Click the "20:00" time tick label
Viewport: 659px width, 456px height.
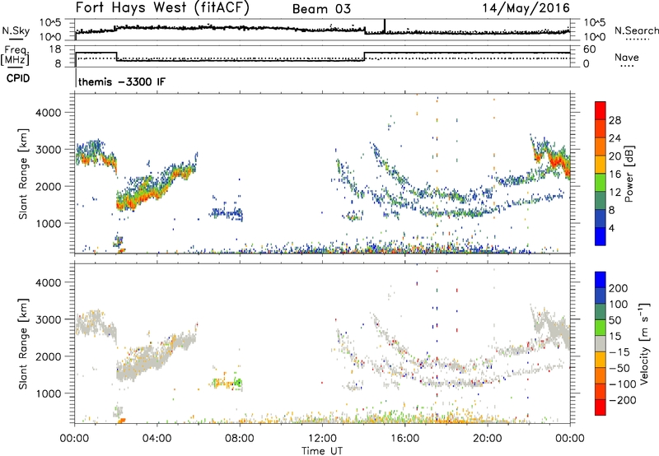[487, 439]
